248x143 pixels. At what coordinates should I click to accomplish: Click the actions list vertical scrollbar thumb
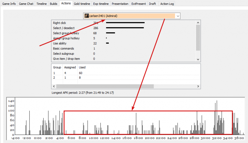pos(198,38)
